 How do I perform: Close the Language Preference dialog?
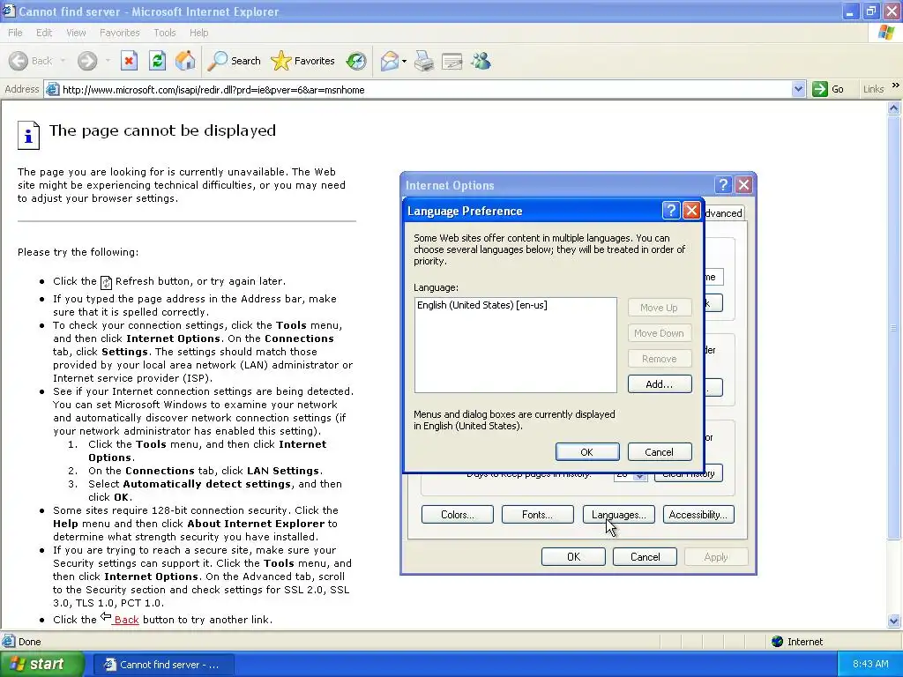tap(691, 211)
